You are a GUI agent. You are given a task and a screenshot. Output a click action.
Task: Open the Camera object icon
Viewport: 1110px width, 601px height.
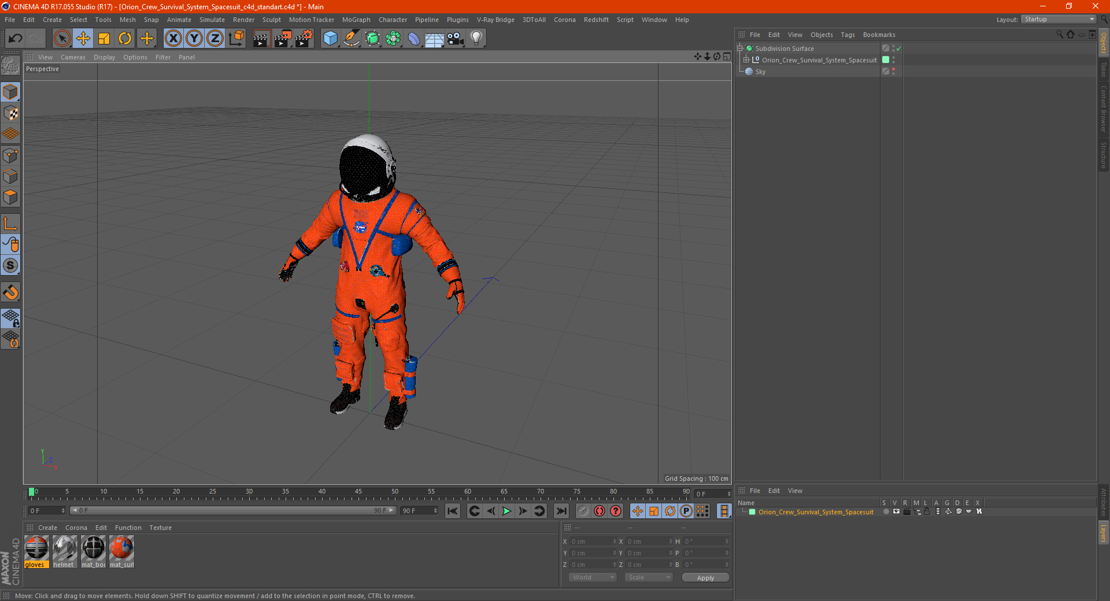click(455, 39)
